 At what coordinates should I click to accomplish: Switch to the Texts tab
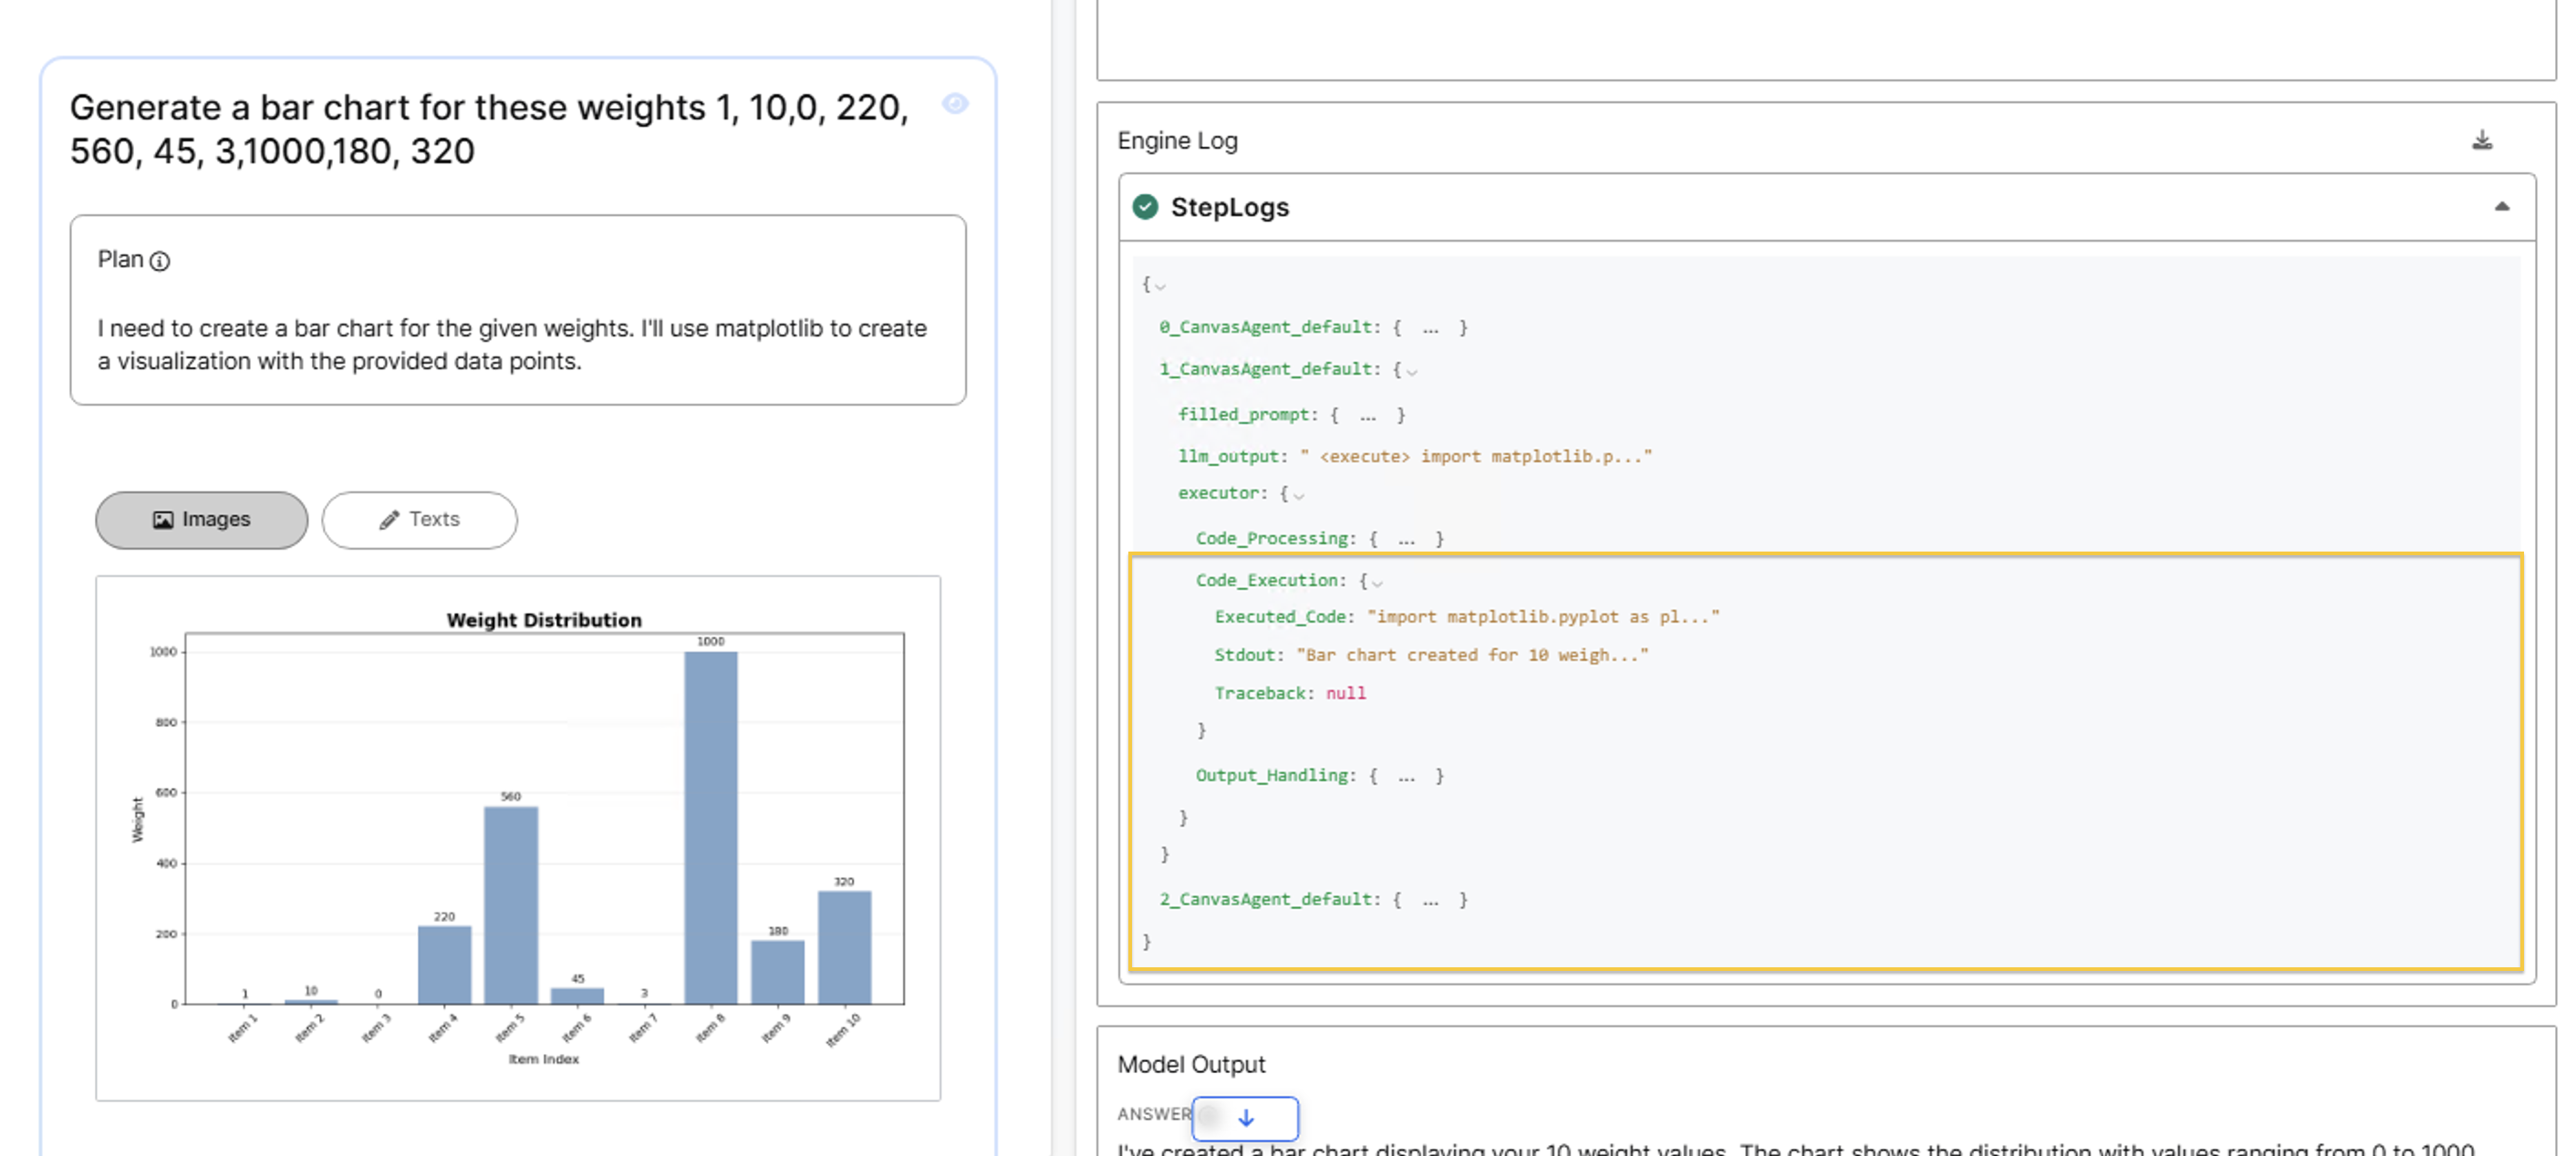pos(419,520)
